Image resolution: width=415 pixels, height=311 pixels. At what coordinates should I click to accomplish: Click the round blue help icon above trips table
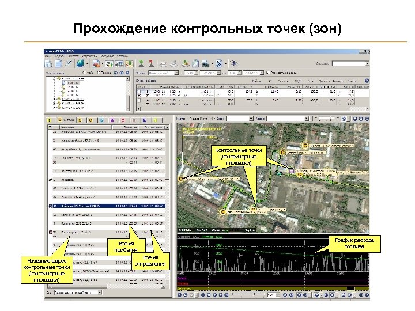coord(367,81)
